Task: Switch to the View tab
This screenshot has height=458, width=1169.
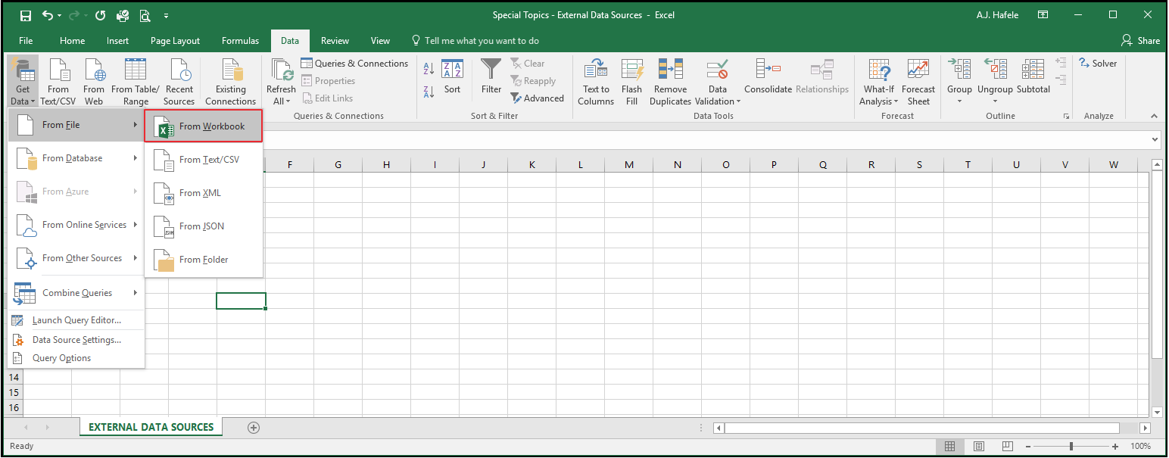Action: [380, 41]
